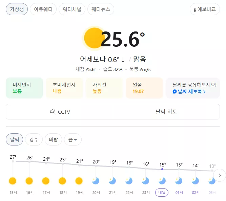Click the thermometer icon in 예보비교
Viewport: 226px width, 201px height.
(195, 10)
